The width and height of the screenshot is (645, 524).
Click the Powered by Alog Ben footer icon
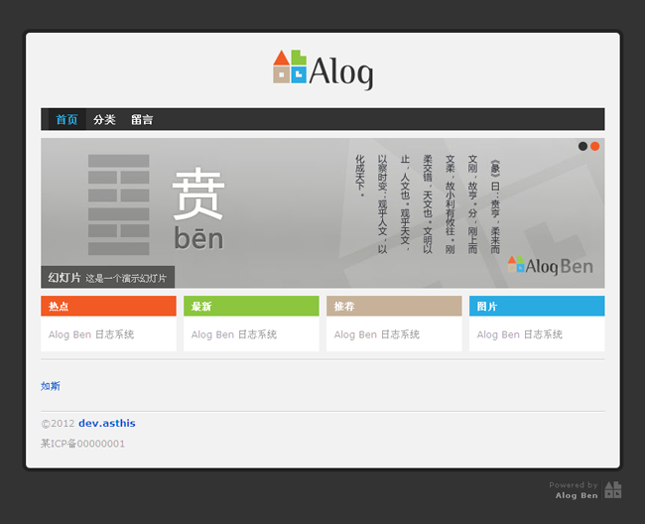613,489
